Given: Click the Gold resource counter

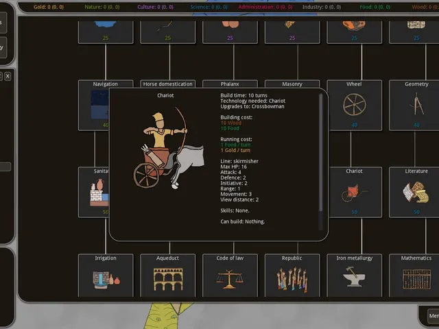Looking at the screenshot, I should click(x=49, y=7).
